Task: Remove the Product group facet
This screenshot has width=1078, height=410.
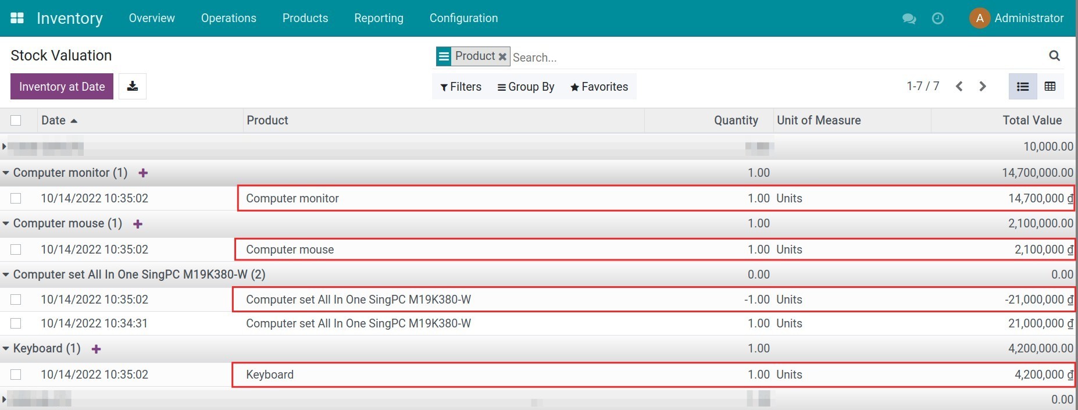Action: (x=502, y=57)
